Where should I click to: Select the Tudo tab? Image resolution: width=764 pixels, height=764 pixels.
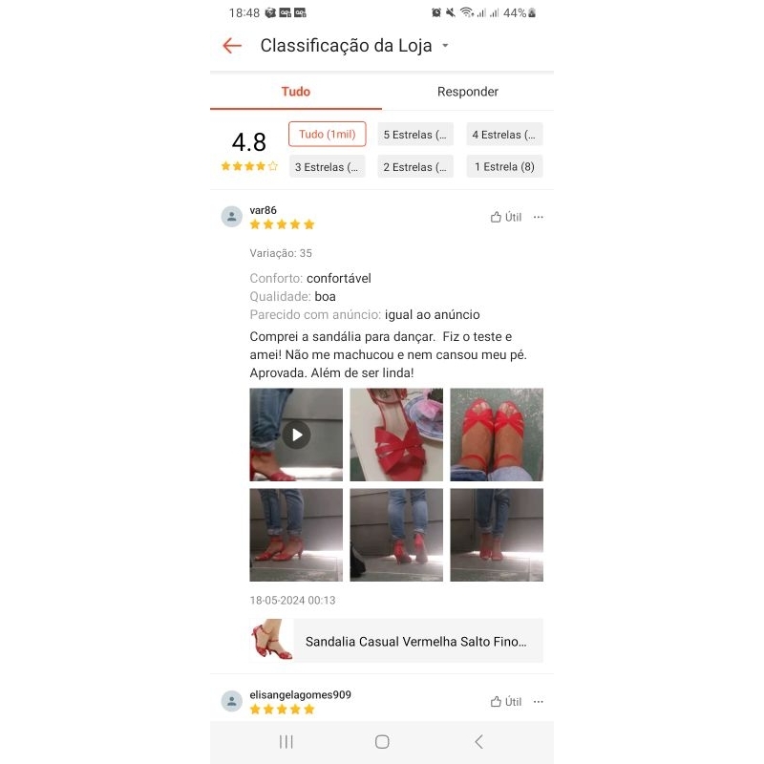296,92
